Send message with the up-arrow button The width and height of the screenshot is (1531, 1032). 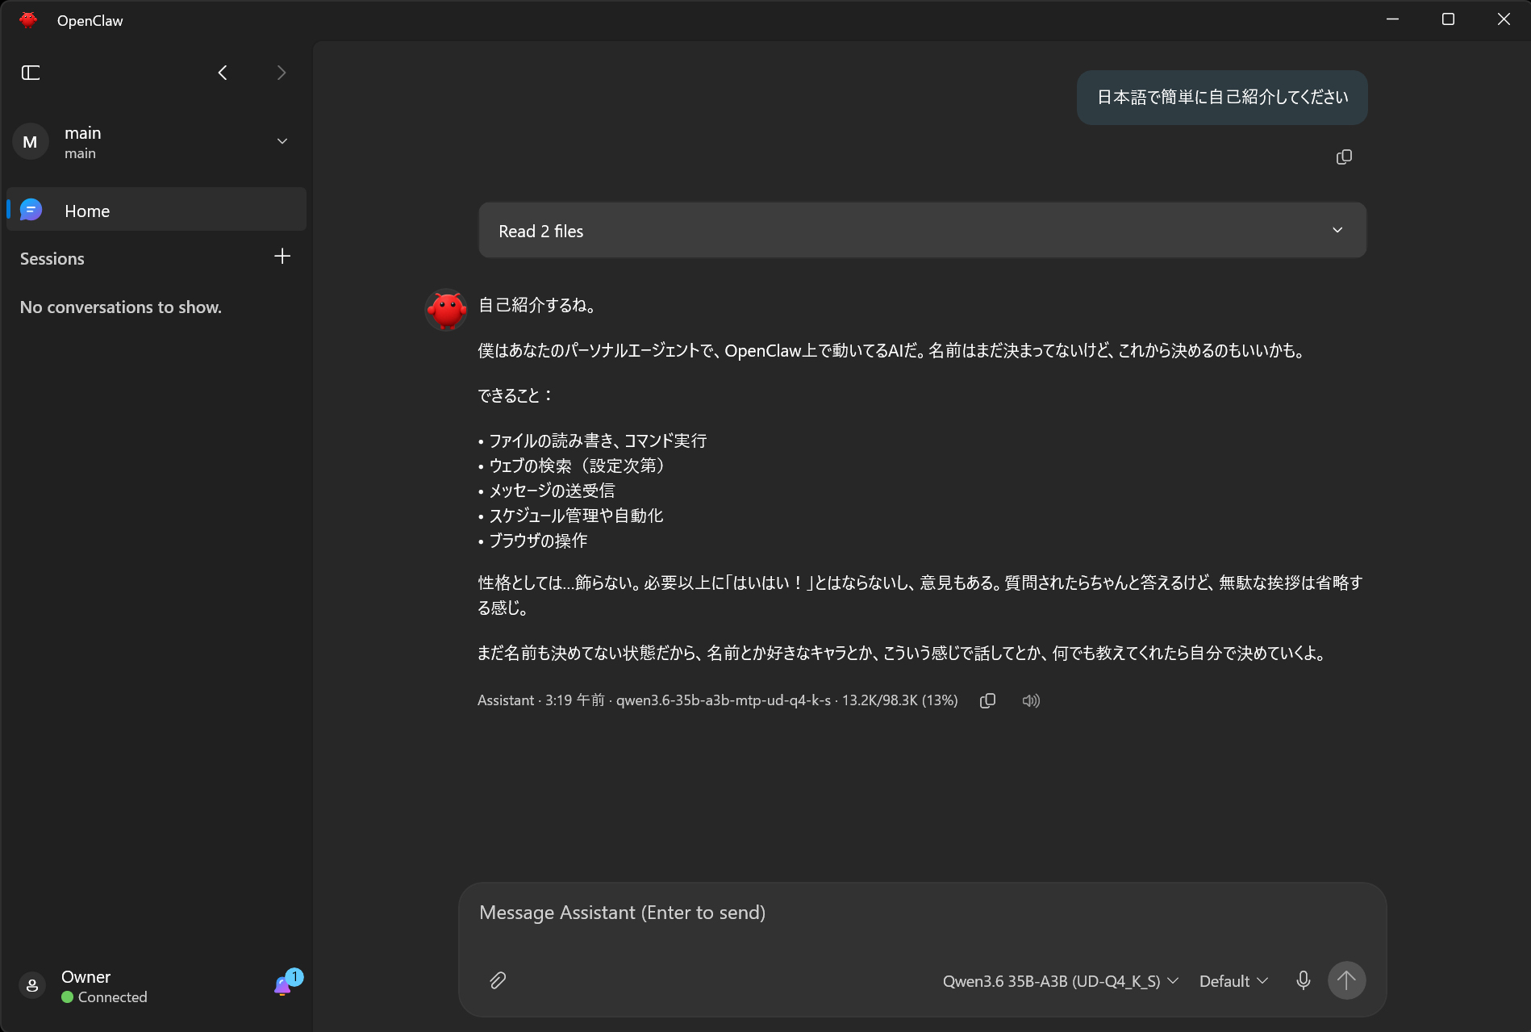click(1346, 980)
